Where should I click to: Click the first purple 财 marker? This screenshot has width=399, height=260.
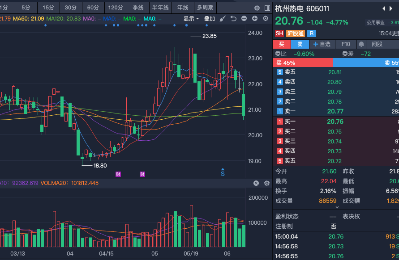pyautogui.click(x=118, y=174)
